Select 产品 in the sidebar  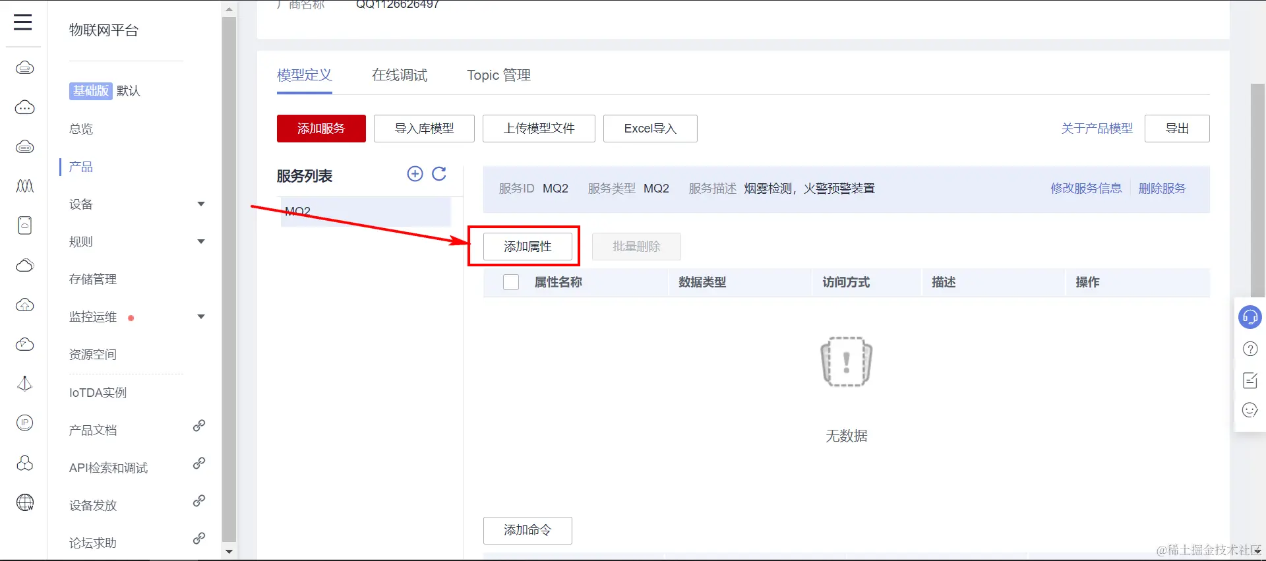pos(81,167)
